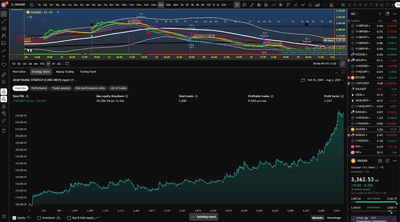The width and height of the screenshot is (400, 222).
Task: Select the YTD date range button
Action: coord(42,64)
